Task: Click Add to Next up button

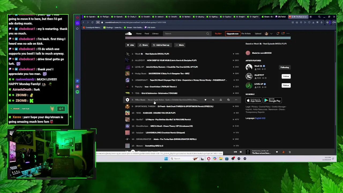Action: point(161,45)
